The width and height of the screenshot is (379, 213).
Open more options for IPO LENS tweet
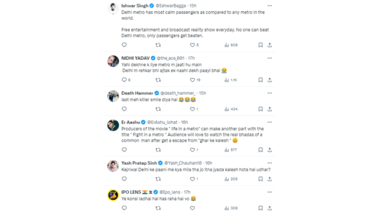[270, 192]
